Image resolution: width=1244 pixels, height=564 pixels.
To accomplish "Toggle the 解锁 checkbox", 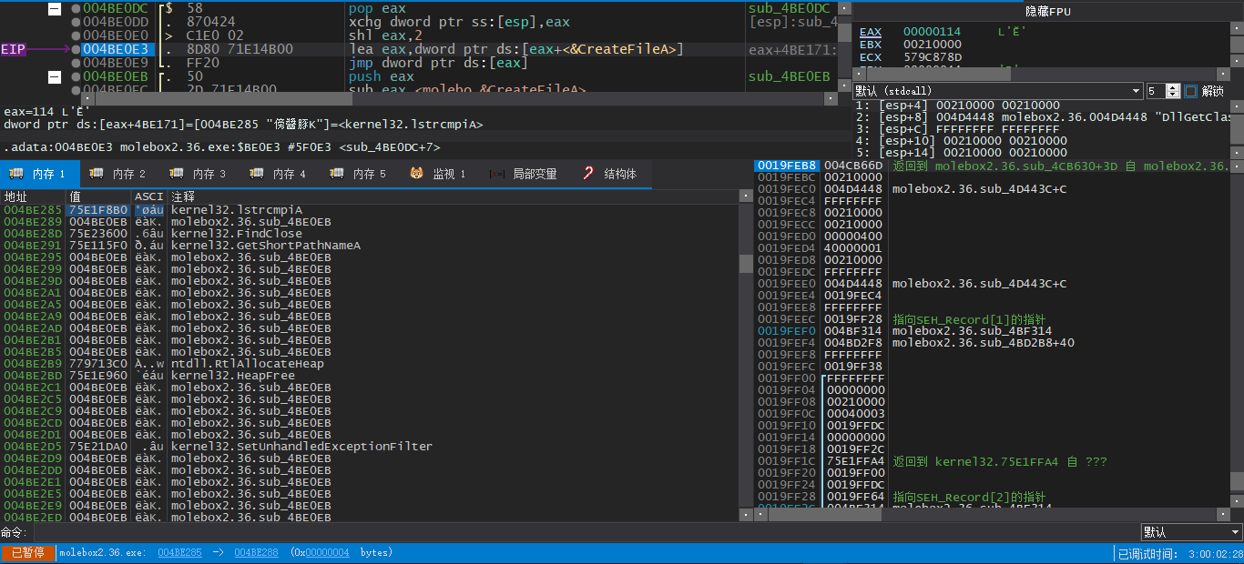I will 1191,91.
